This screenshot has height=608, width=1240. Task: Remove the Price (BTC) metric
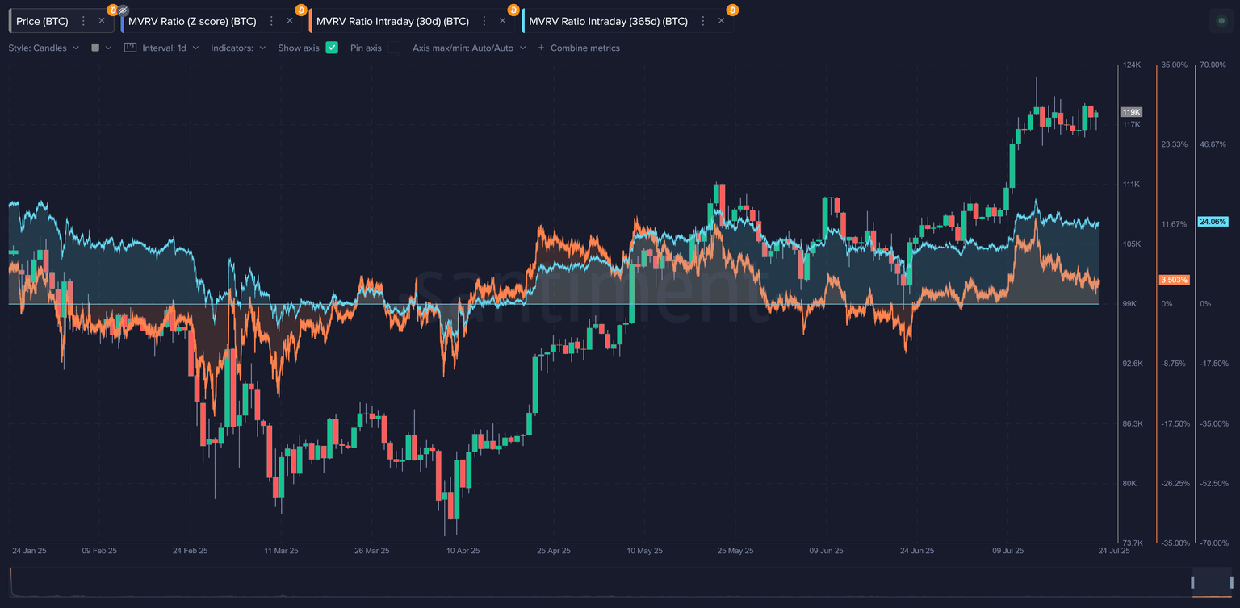tap(102, 21)
